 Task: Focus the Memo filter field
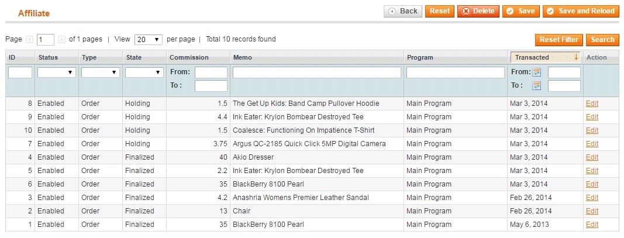[x=317, y=73]
